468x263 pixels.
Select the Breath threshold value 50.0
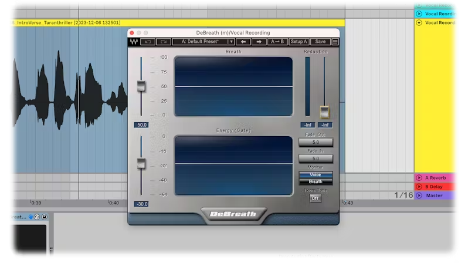[x=141, y=125]
